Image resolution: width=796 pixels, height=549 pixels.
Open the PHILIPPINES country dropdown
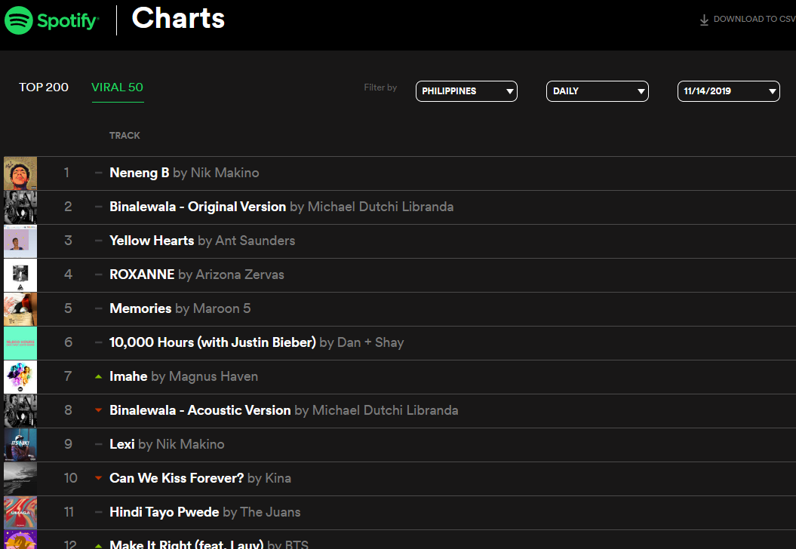click(466, 91)
